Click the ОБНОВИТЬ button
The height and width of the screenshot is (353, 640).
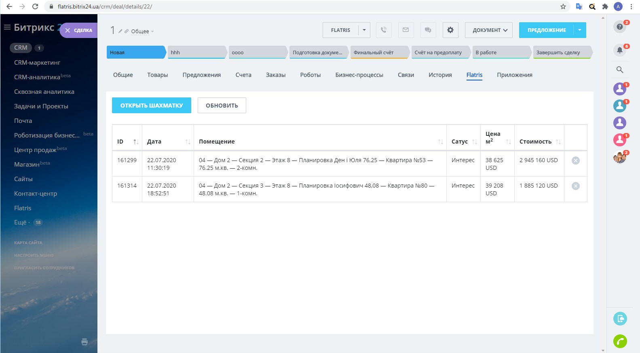coord(222,106)
